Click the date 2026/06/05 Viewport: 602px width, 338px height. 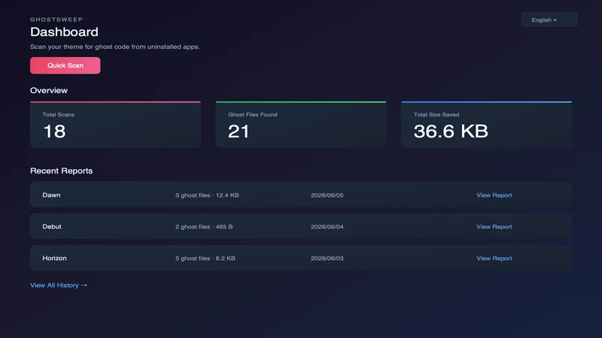click(x=327, y=195)
